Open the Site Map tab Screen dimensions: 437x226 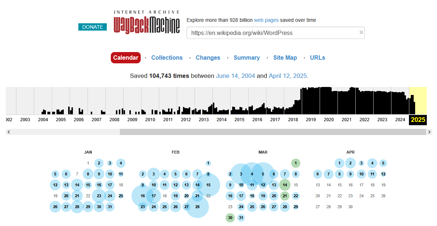(285, 58)
